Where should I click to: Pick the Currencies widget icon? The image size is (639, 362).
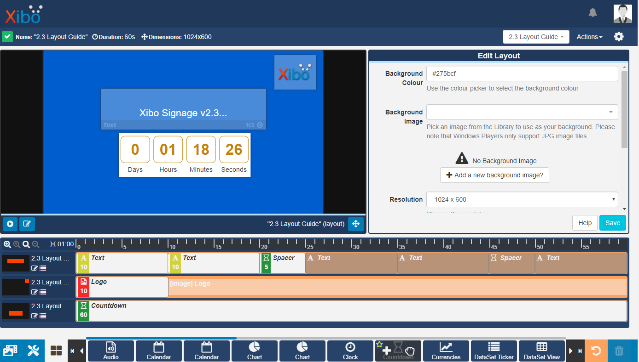(446, 351)
